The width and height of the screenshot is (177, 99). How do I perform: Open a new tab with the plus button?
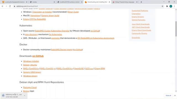click(141, 2)
